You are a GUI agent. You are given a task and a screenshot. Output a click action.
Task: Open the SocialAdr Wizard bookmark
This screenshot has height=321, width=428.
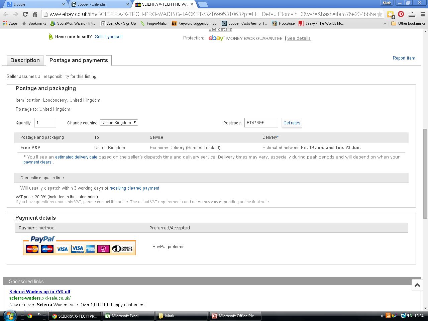(x=73, y=23)
